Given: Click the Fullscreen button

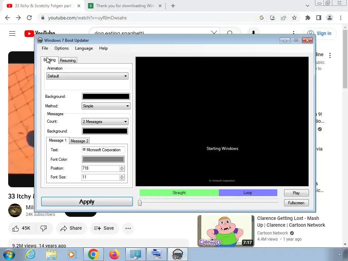Looking at the screenshot, I should coord(296,203).
